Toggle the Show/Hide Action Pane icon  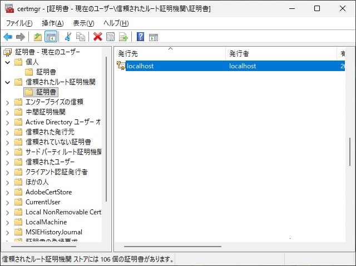[154, 37]
